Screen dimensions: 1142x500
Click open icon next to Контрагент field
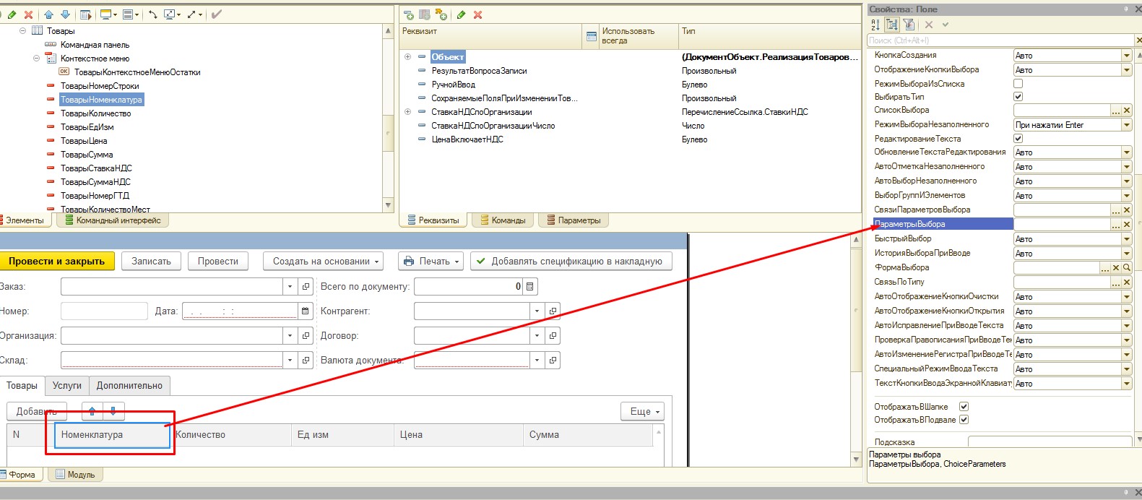[x=553, y=311]
